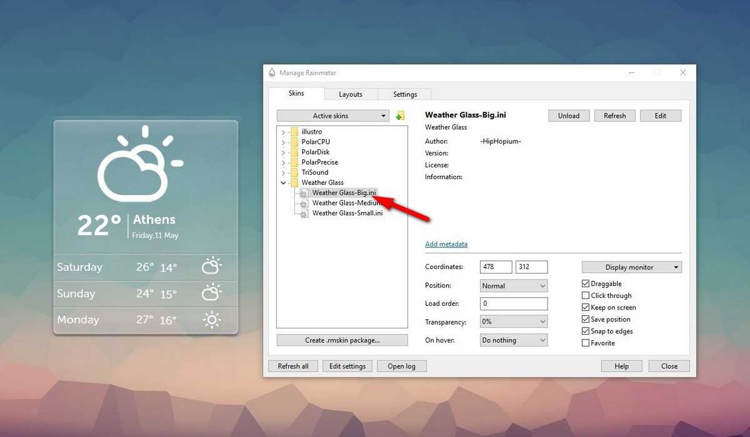Screen dimensions: 750x437
Task: Click the TriSound folder icon
Action: tap(294, 172)
